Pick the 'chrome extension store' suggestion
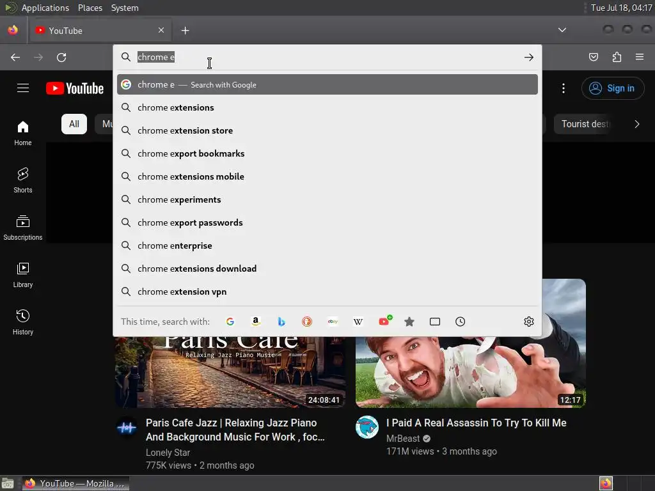The image size is (655, 491). (x=327, y=130)
